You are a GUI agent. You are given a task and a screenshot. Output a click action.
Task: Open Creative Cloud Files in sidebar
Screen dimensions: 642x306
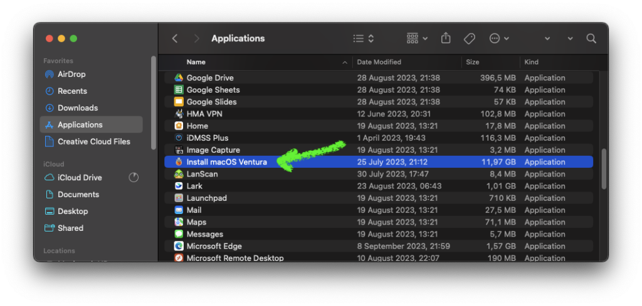pyautogui.click(x=92, y=141)
